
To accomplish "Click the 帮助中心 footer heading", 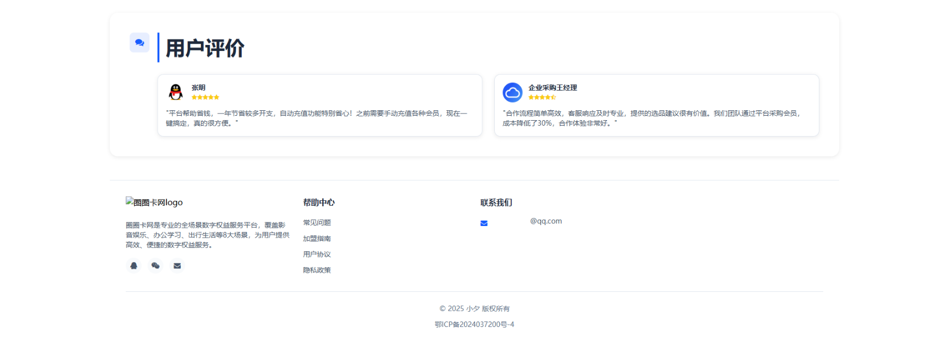I will pos(319,202).
